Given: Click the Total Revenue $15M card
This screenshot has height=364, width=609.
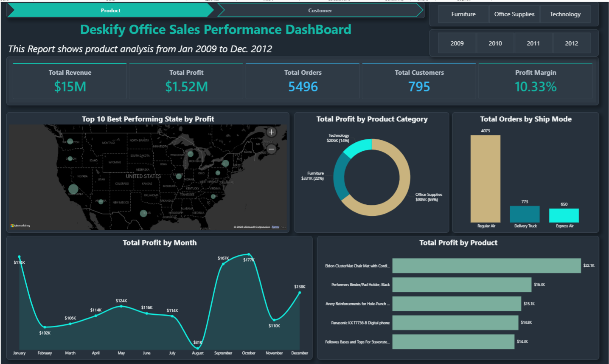Looking at the screenshot, I should tap(70, 81).
